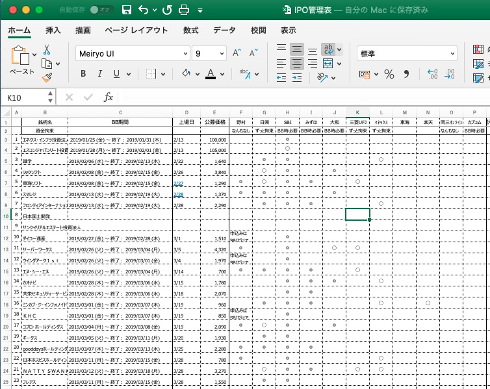Click the Decrease Decimal icon
The width and height of the screenshot is (490, 389).
tap(449, 74)
